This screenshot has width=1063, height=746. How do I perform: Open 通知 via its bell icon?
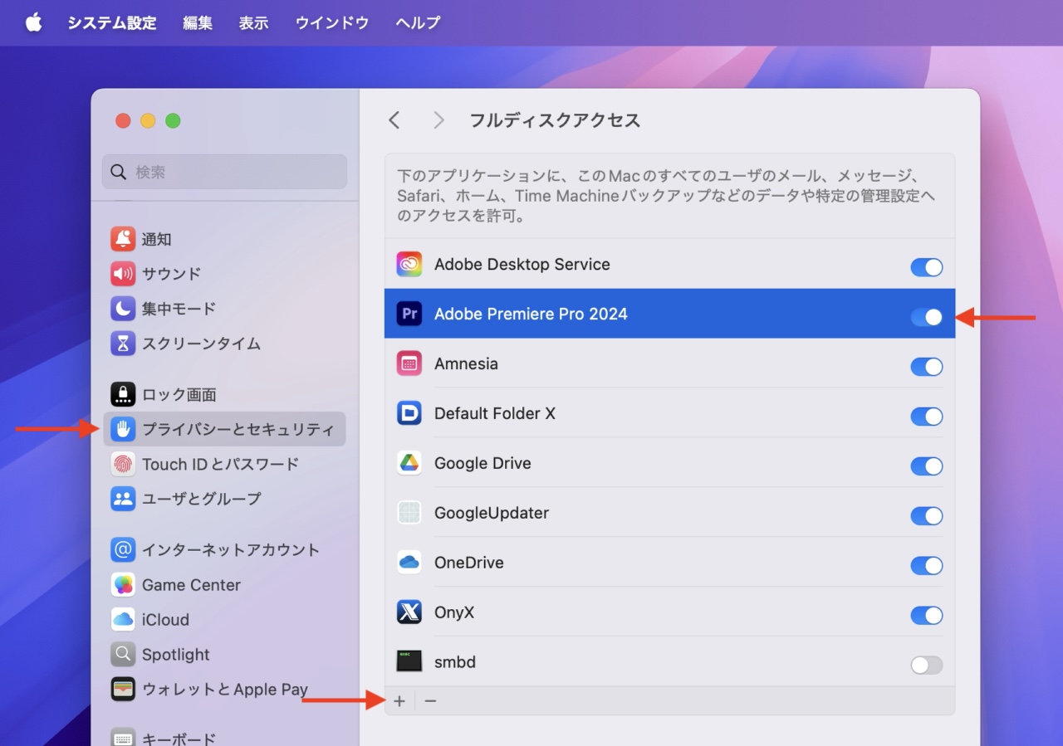click(x=123, y=239)
